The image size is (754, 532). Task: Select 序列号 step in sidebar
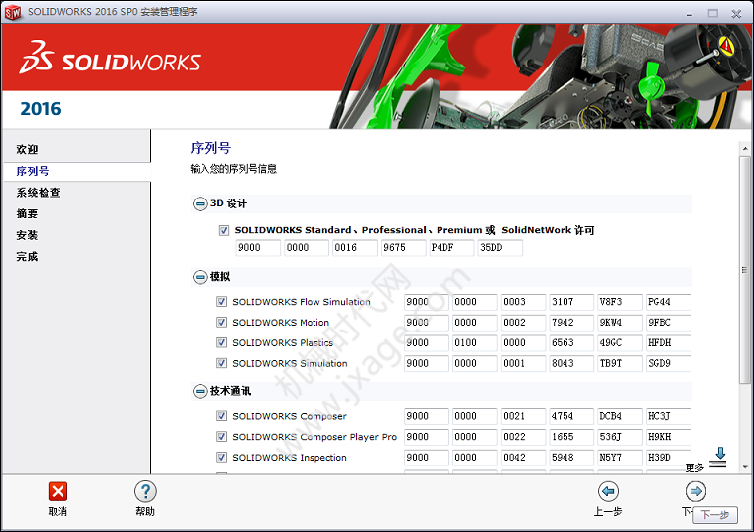pos(32,171)
